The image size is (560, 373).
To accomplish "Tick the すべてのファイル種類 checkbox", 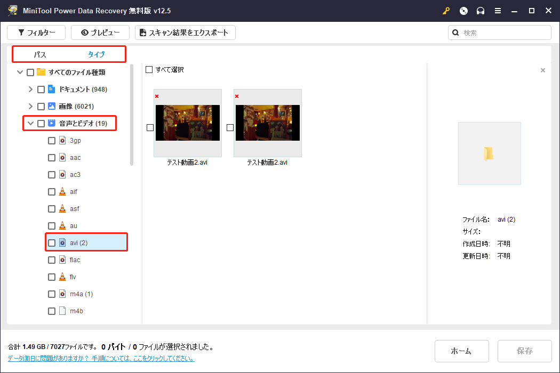I will pyautogui.click(x=30, y=72).
